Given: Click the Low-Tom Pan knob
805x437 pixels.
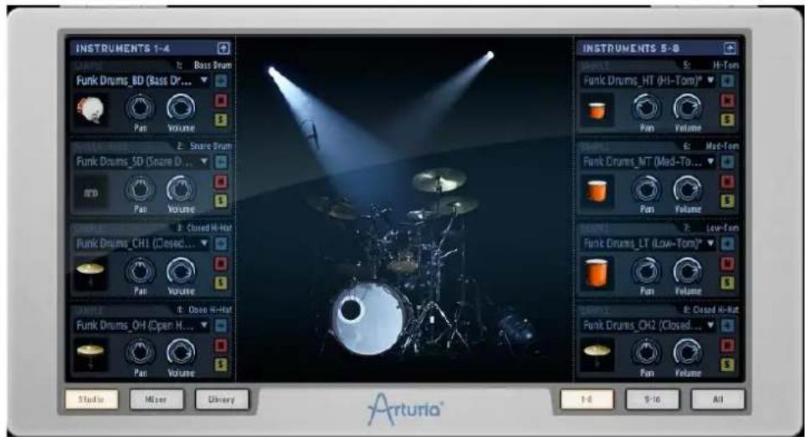Looking at the screenshot, I should coord(646,270).
